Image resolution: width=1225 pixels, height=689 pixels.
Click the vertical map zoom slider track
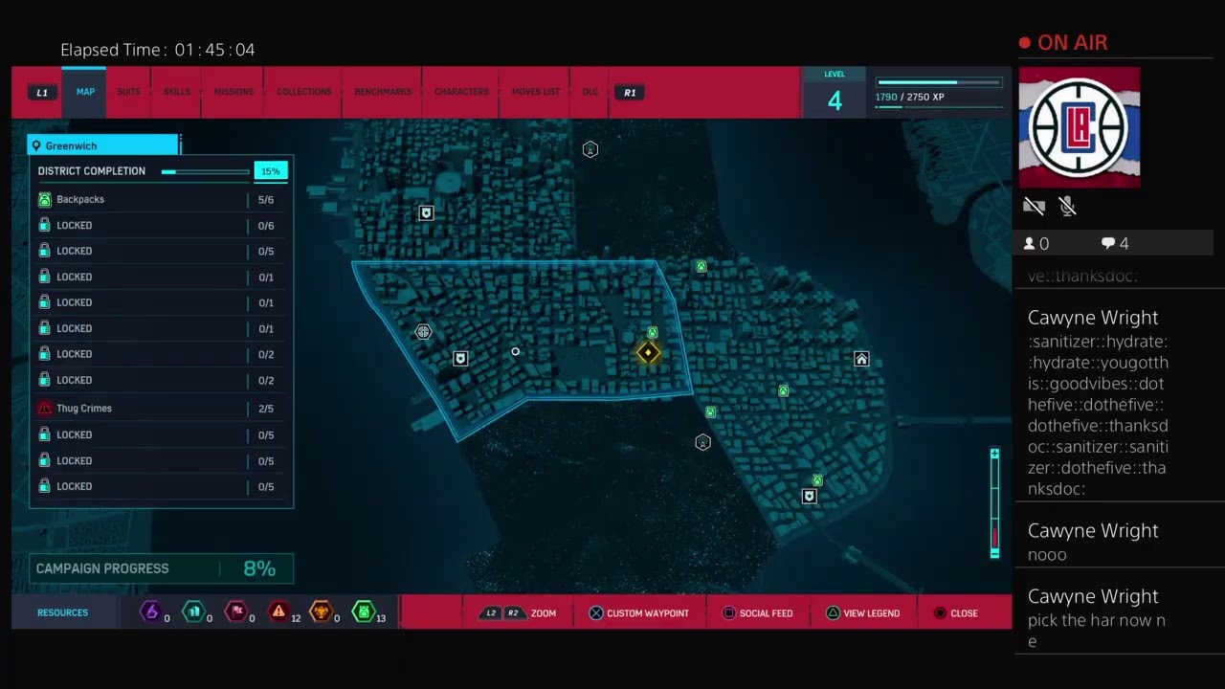(995, 503)
